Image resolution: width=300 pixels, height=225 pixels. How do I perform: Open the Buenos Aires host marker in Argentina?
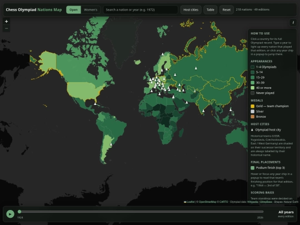point(111,144)
